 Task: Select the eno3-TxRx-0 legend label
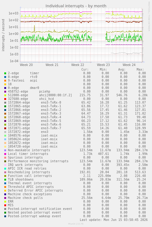[51, 102]
